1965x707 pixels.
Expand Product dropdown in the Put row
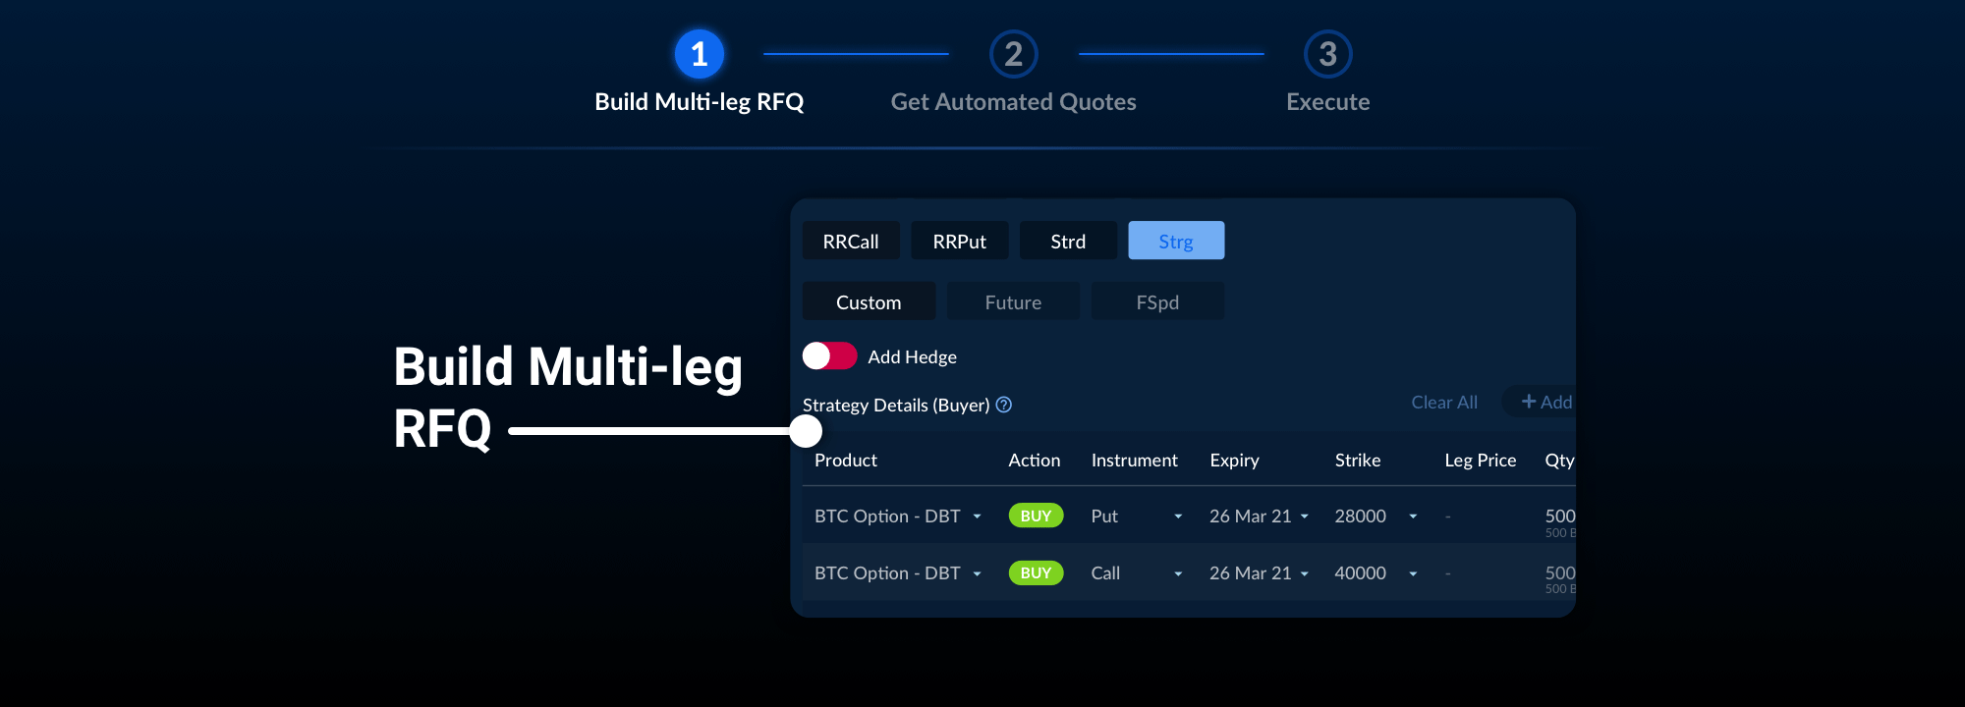click(x=977, y=517)
